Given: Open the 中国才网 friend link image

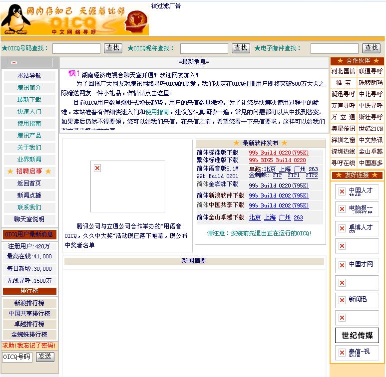Looking at the screenshot, I should click(357, 264).
